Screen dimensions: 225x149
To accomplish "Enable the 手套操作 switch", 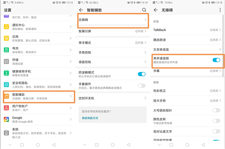I will 142,86.
